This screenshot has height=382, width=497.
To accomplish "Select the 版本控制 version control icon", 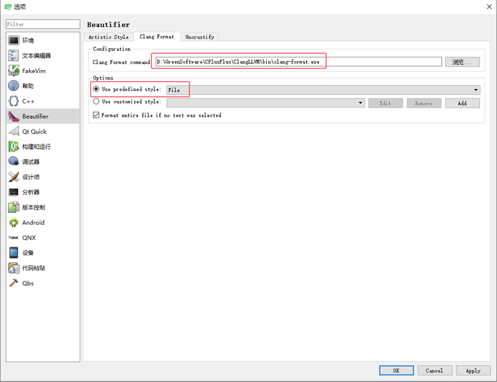I will [x=13, y=207].
